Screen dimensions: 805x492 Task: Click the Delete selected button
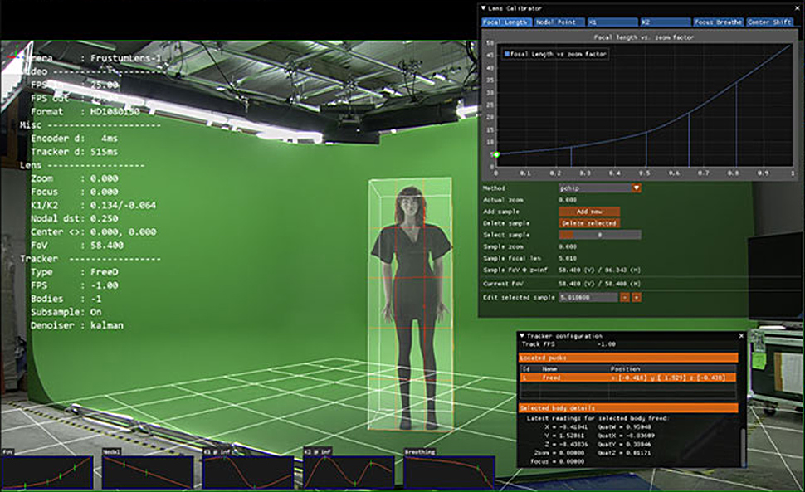tap(588, 223)
